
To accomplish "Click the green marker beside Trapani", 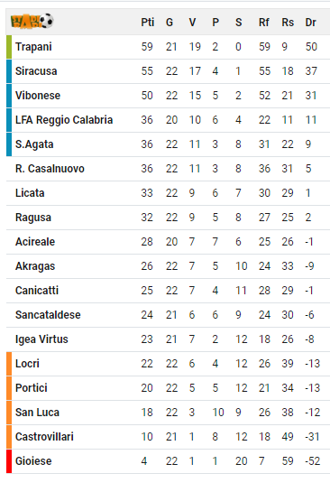I will (x=9, y=47).
